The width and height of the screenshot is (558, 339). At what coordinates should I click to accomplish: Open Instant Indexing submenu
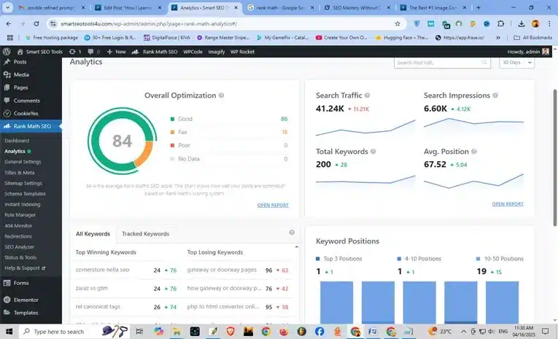23,205
